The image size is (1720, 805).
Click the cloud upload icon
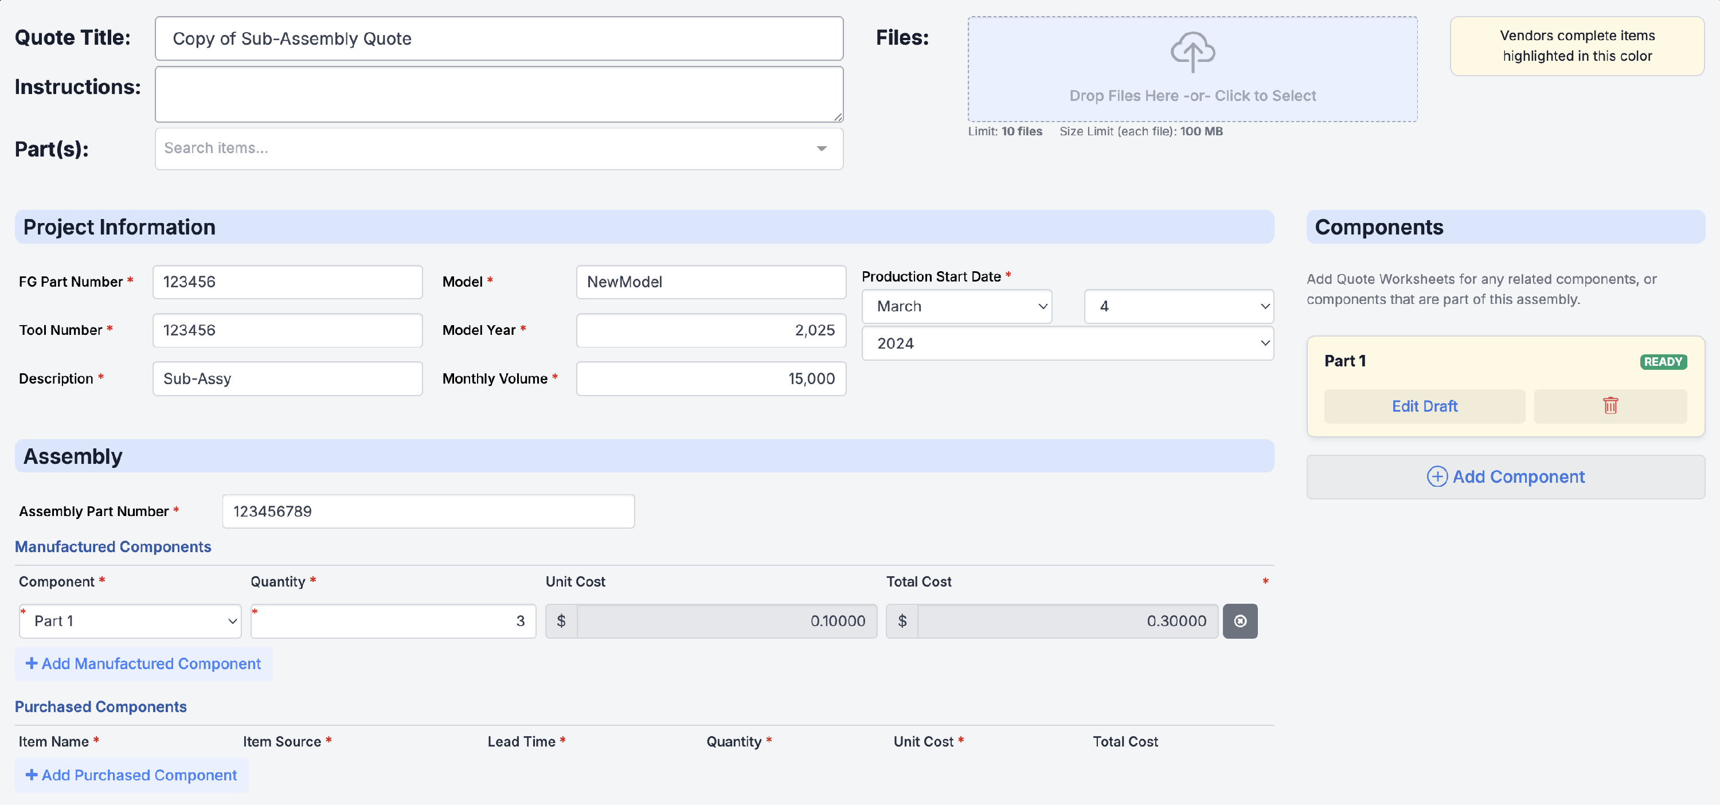[x=1193, y=52]
